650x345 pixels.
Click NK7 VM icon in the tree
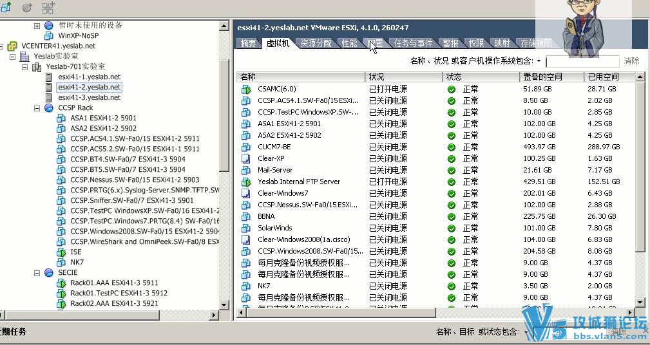click(61, 262)
